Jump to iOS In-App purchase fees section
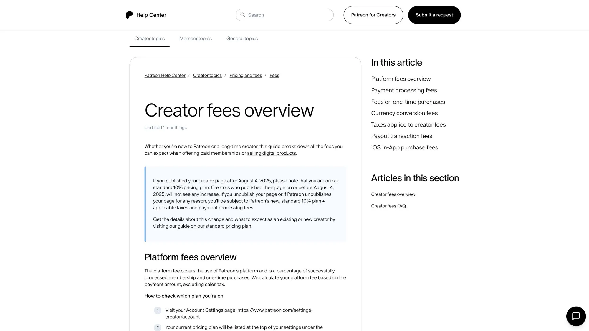 pos(405,147)
